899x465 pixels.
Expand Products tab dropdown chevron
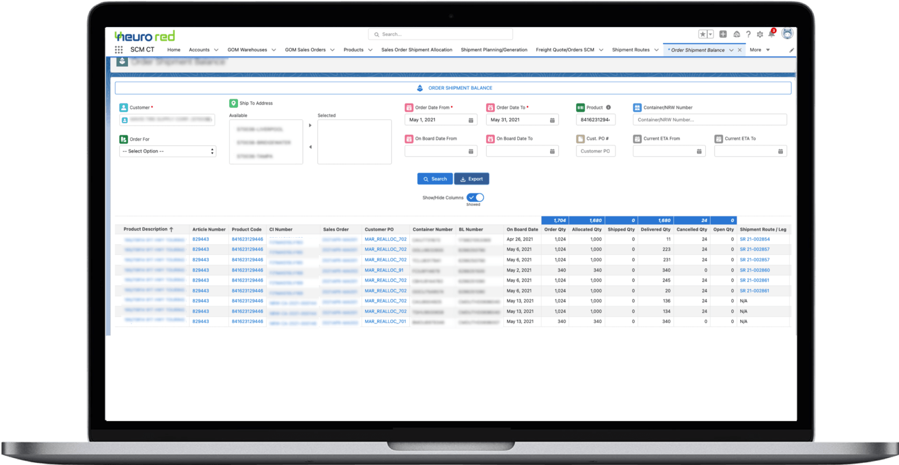(x=370, y=50)
